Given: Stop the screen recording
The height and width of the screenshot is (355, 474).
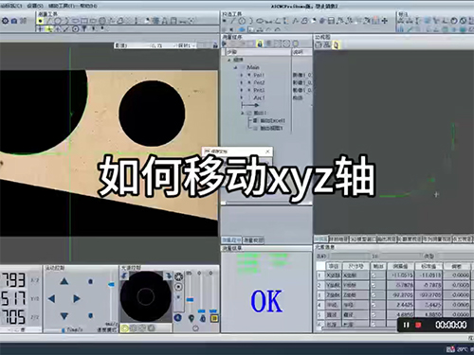Looking at the screenshot, I should click(x=418, y=325).
